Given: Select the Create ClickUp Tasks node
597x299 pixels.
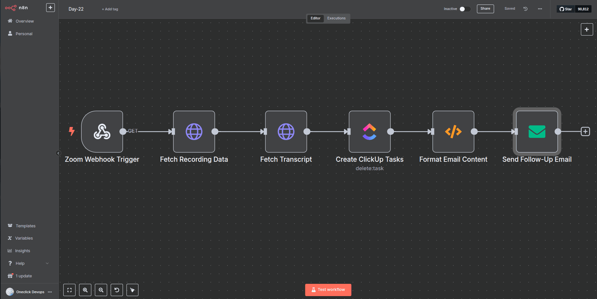Looking at the screenshot, I should (x=369, y=131).
